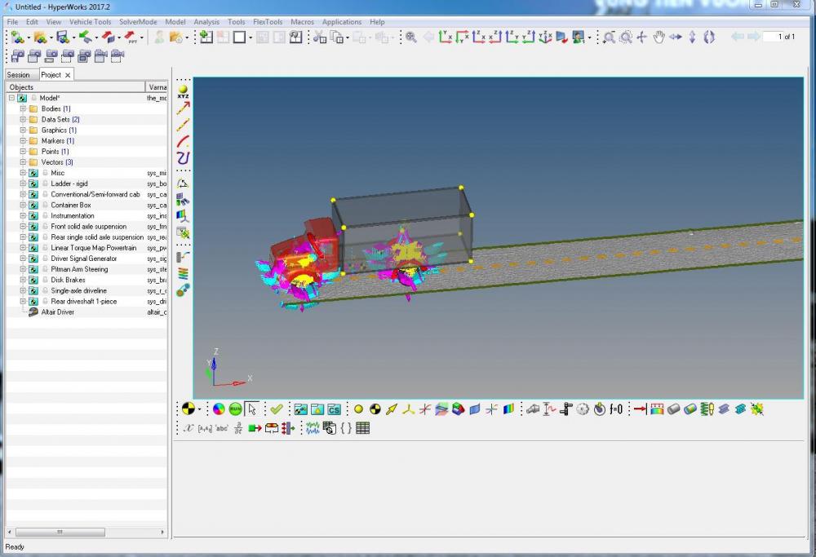This screenshot has width=816, height=557.
Task: Close the Project tab
Action: [x=68, y=75]
